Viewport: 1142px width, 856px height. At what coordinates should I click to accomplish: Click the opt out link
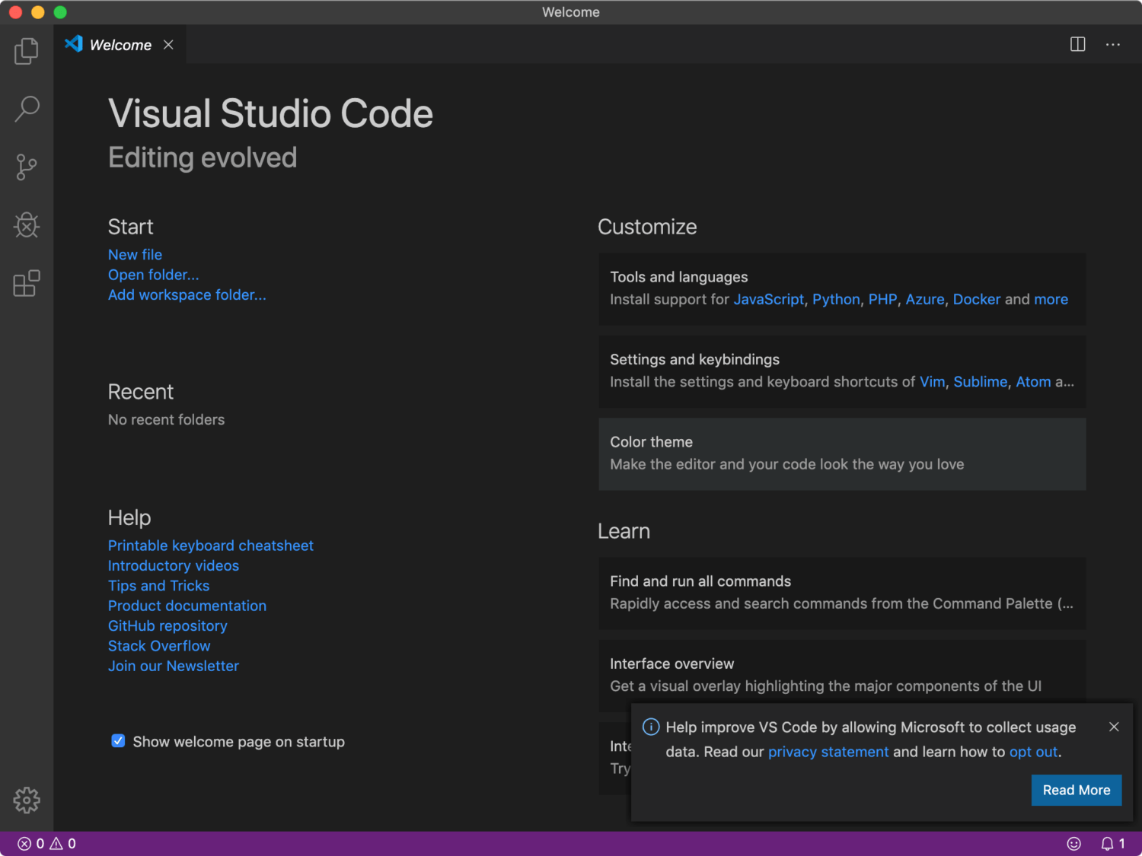1033,752
